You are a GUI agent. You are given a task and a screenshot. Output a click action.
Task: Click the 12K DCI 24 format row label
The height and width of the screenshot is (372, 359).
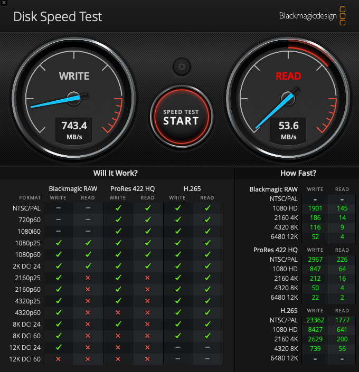pyautogui.click(x=25, y=348)
